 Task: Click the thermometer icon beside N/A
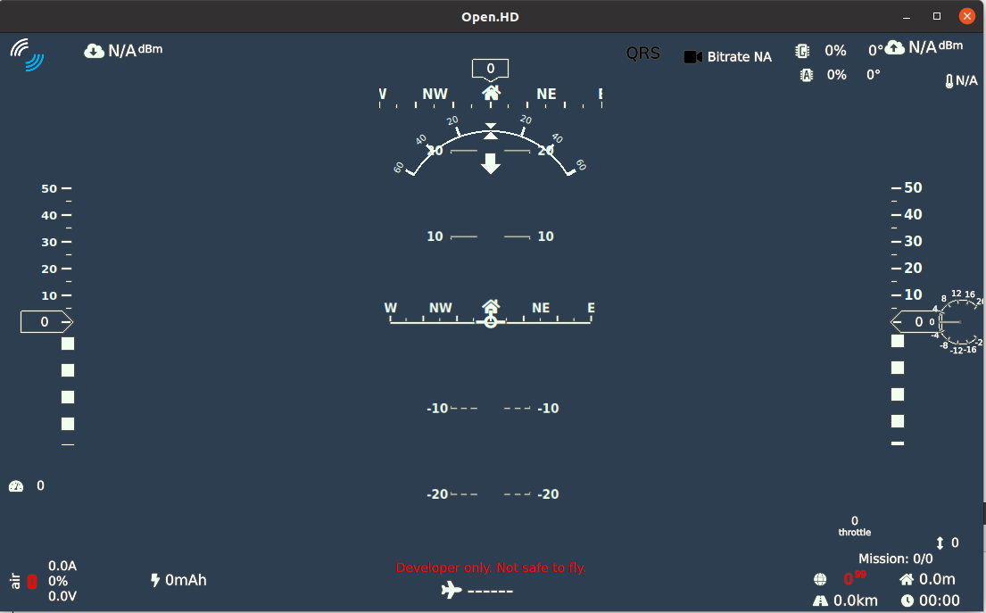coord(949,81)
